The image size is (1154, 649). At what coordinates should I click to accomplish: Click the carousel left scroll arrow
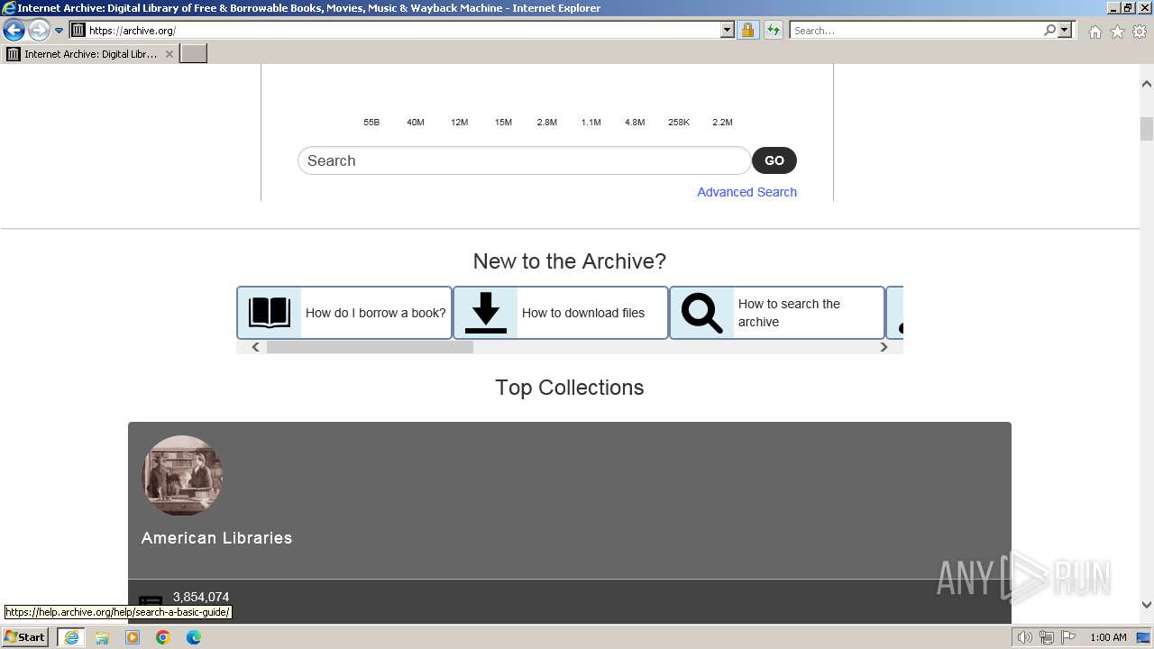256,347
